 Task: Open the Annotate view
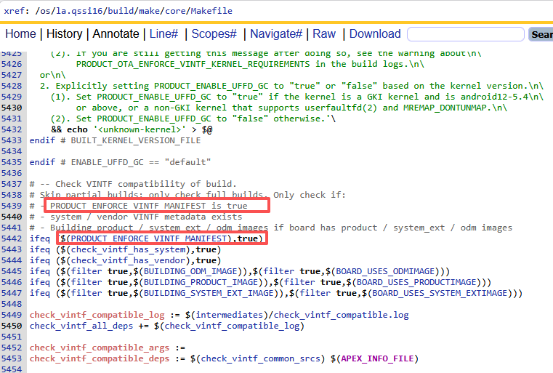tap(116, 34)
